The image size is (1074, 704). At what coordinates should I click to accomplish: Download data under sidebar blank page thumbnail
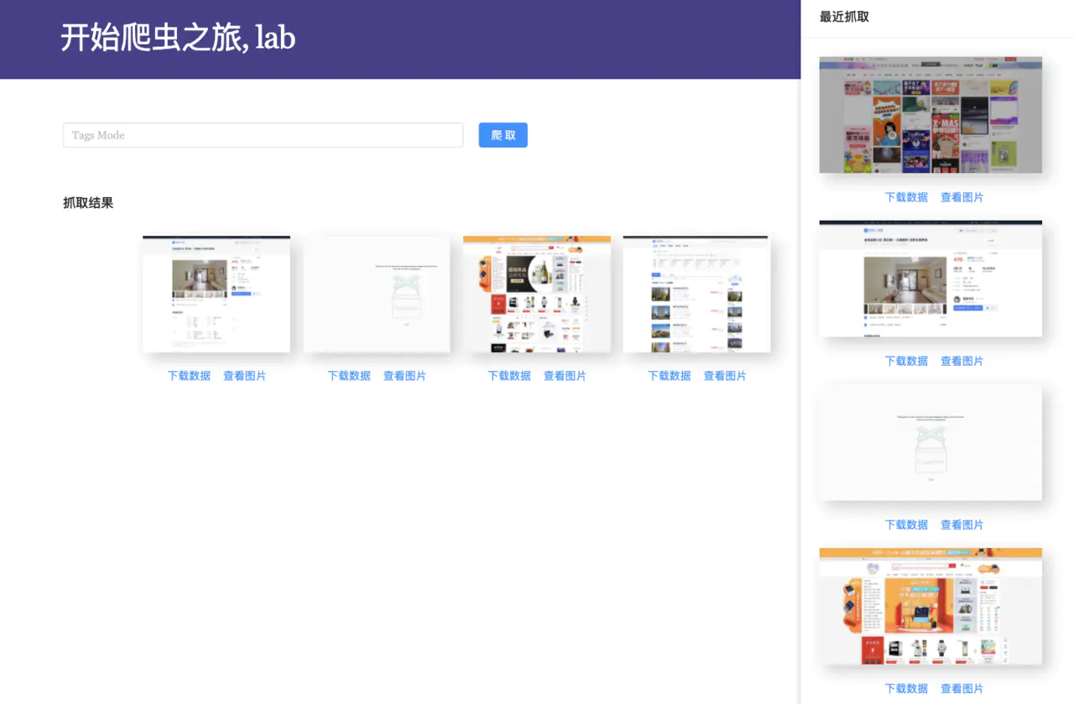click(906, 524)
